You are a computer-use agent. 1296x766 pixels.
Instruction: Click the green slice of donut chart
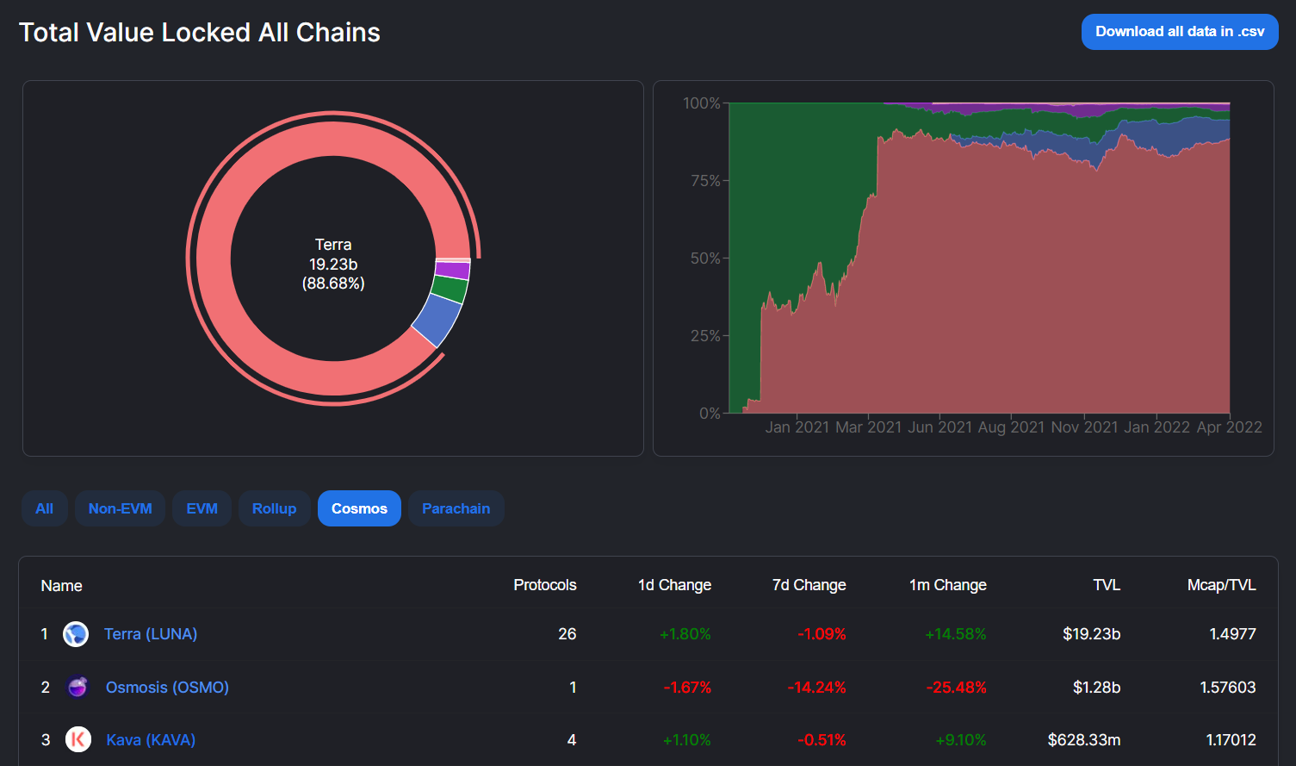pyautogui.click(x=449, y=290)
